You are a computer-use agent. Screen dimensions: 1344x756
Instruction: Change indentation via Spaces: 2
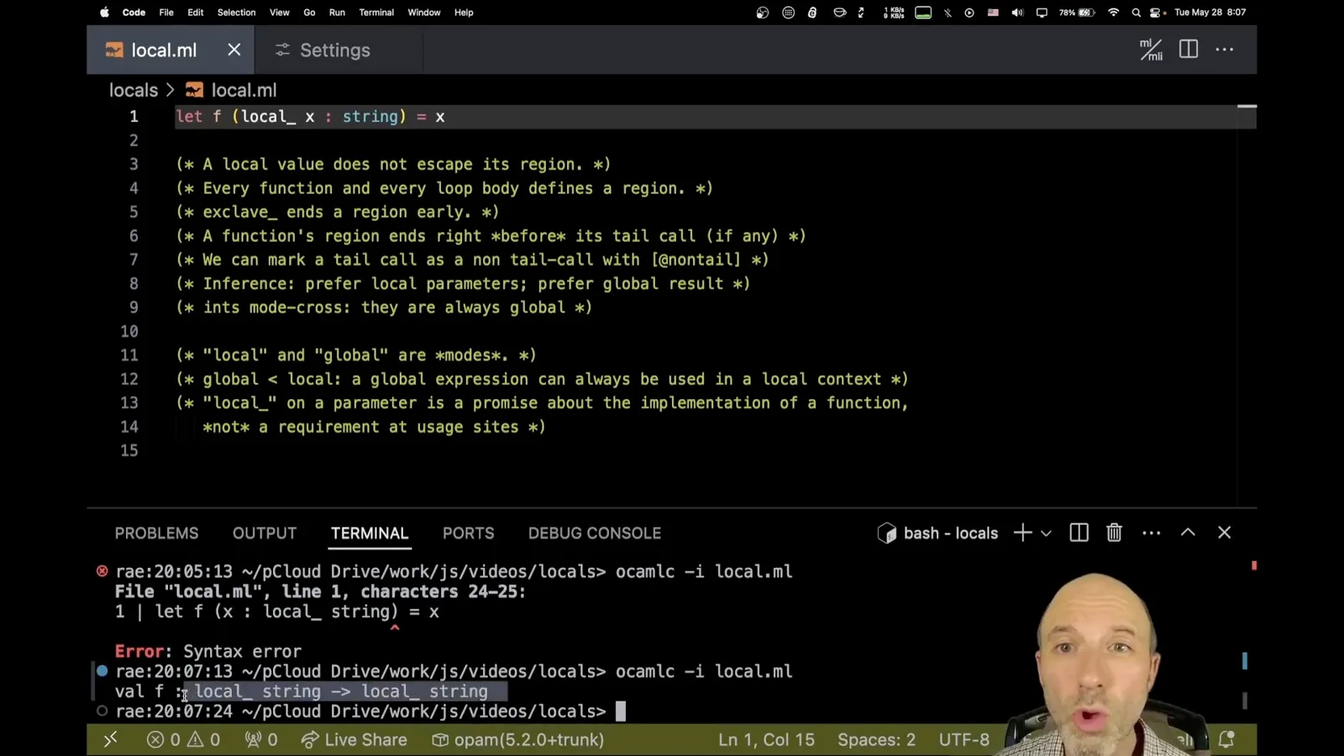coord(876,740)
